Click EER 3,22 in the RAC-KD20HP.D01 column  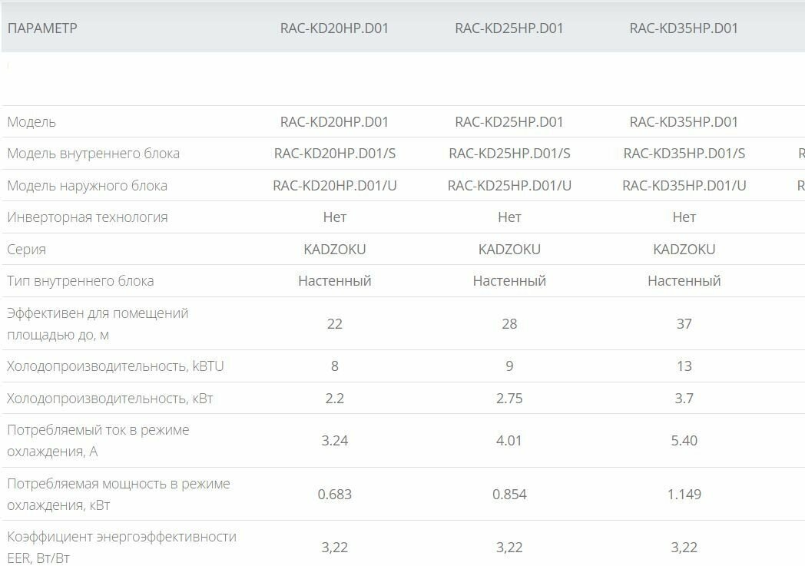[335, 548]
